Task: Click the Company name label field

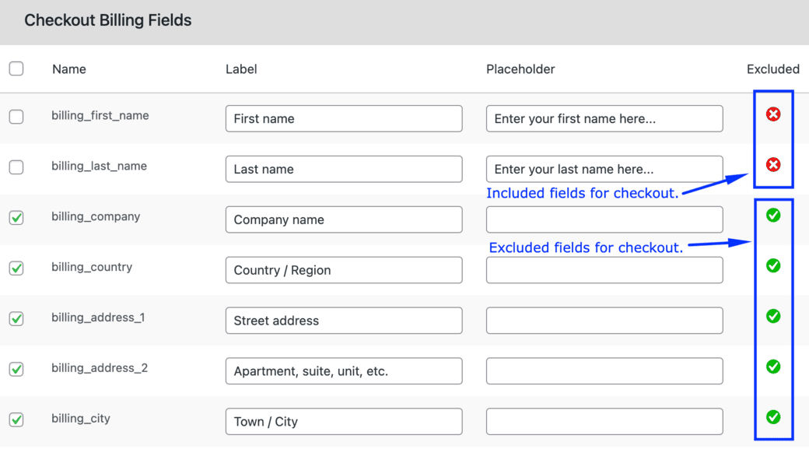Action: [x=344, y=220]
